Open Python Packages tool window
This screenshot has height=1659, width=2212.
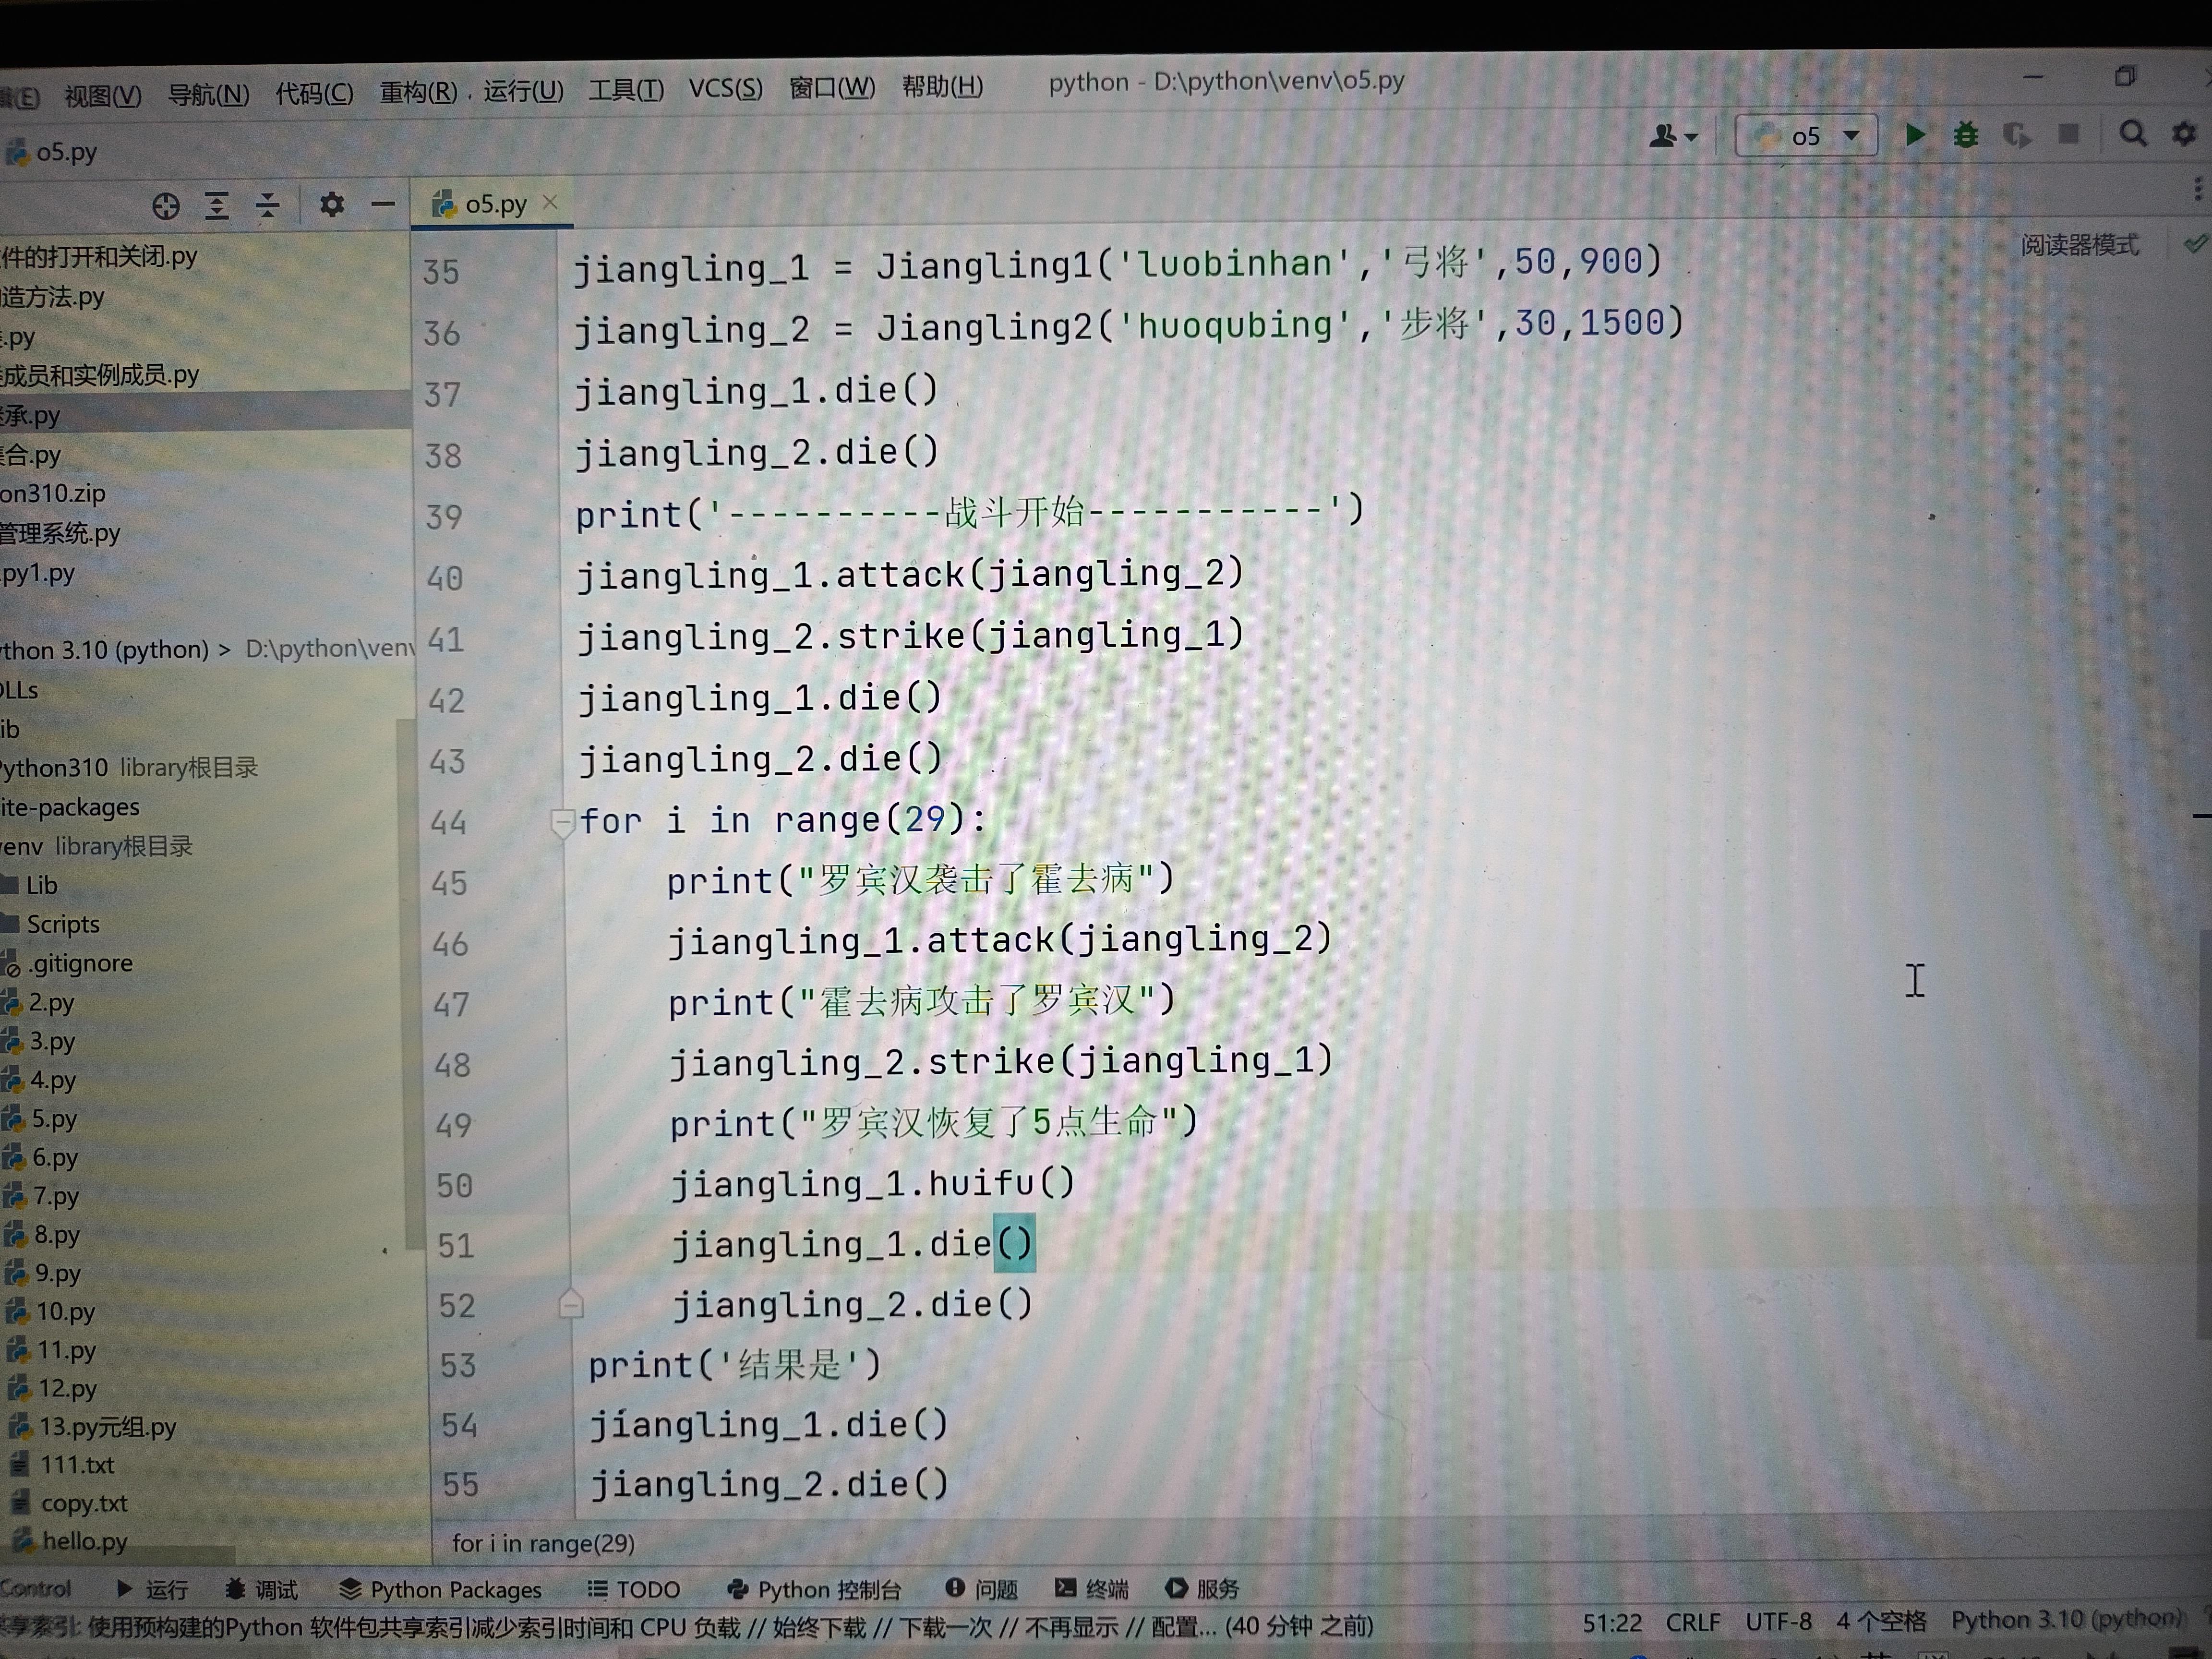[x=440, y=1589]
